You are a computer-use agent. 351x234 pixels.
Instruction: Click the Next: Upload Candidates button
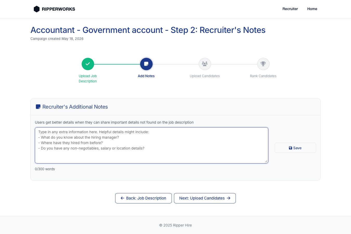(x=205, y=198)
